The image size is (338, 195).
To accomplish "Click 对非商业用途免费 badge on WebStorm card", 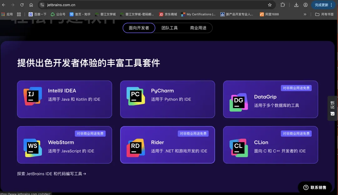I will coord(90,134).
